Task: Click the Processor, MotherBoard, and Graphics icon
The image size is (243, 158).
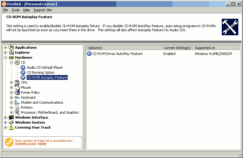Action: 17,112
